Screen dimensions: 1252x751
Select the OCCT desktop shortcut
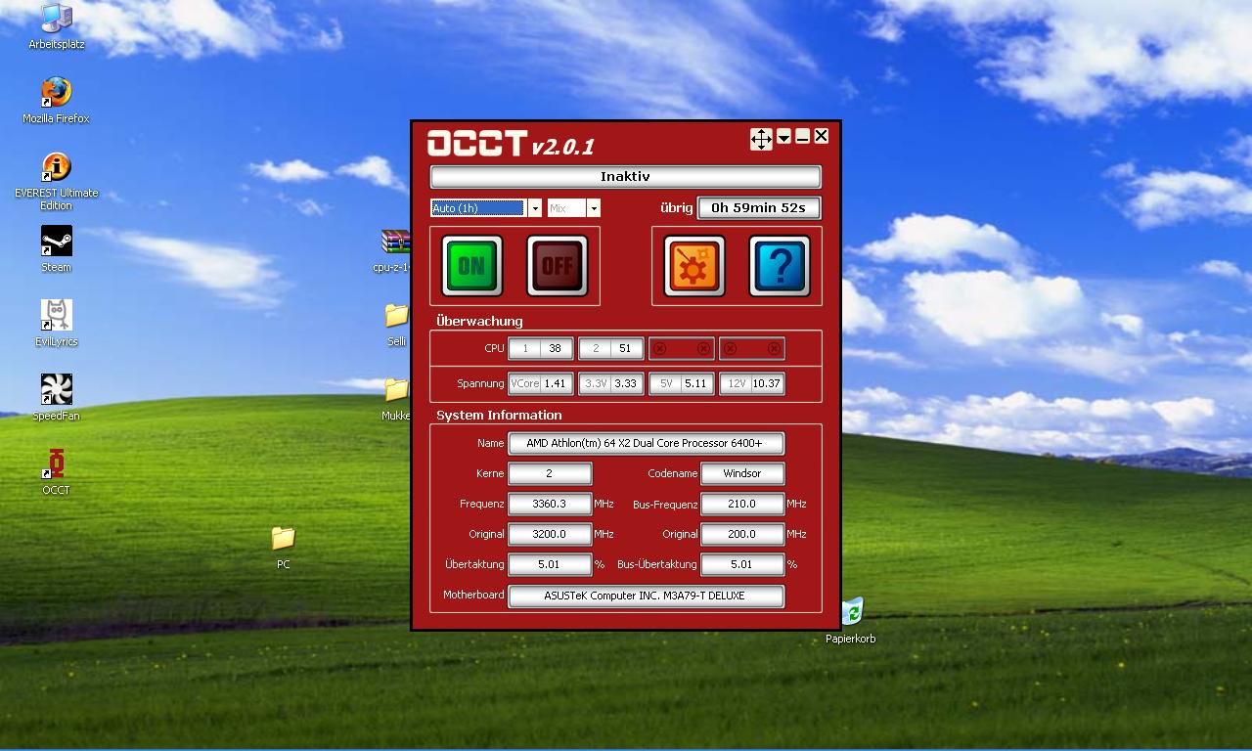click(56, 472)
